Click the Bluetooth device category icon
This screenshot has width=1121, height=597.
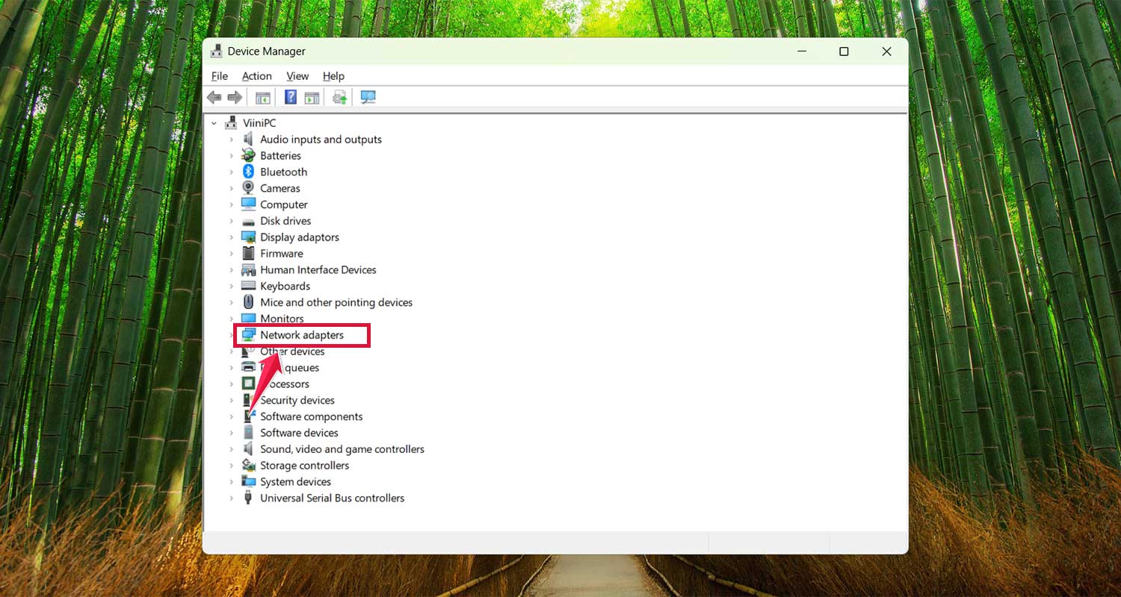pyautogui.click(x=248, y=172)
